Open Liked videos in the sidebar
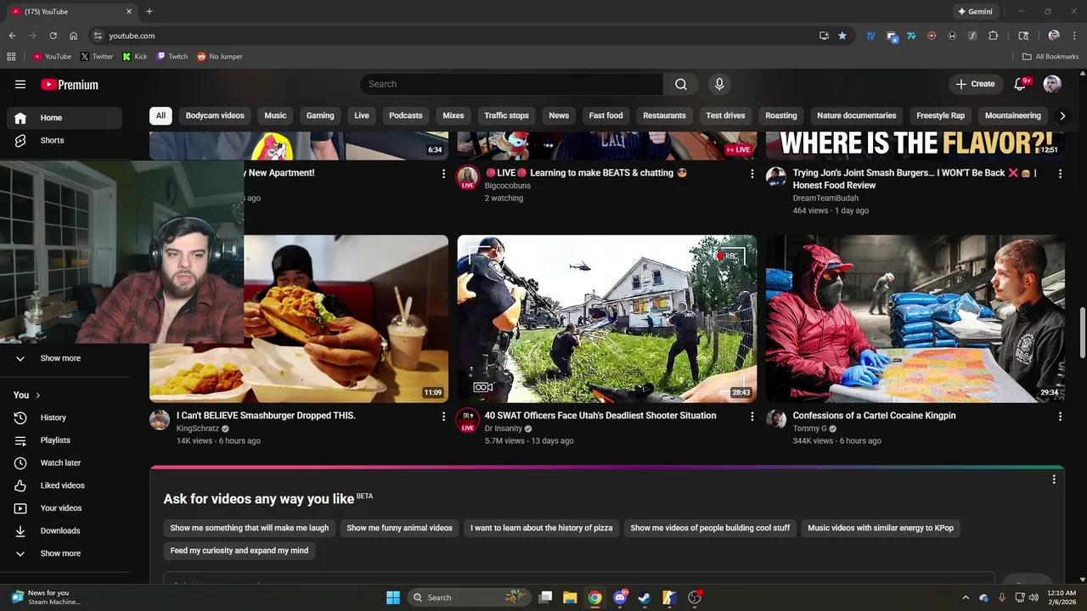The height and width of the screenshot is (611, 1087). click(65, 485)
